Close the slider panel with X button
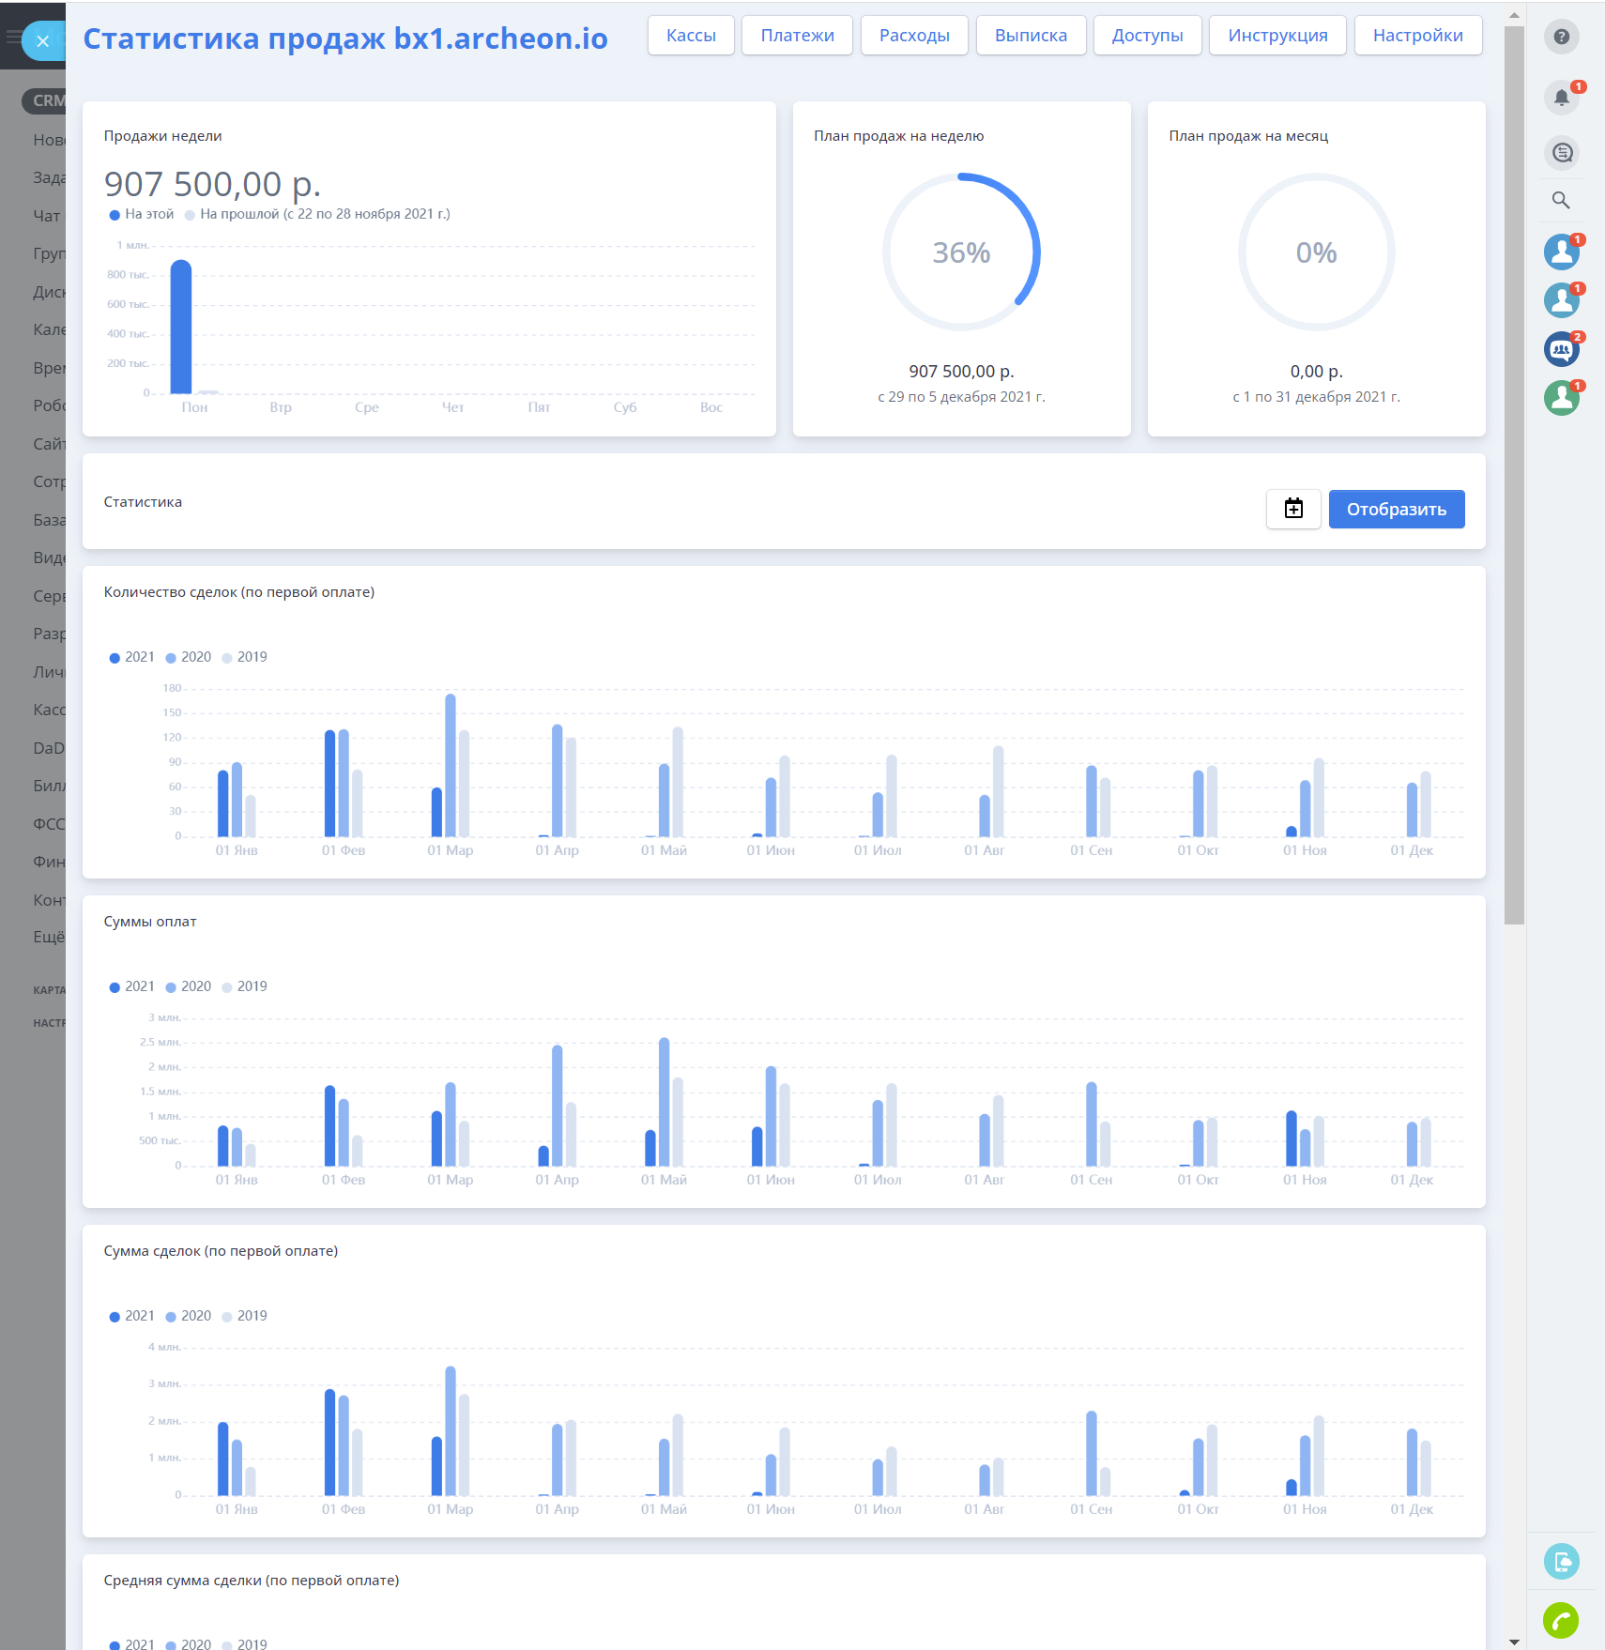This screenshot has width=1605, height=1650. point(42,41)
